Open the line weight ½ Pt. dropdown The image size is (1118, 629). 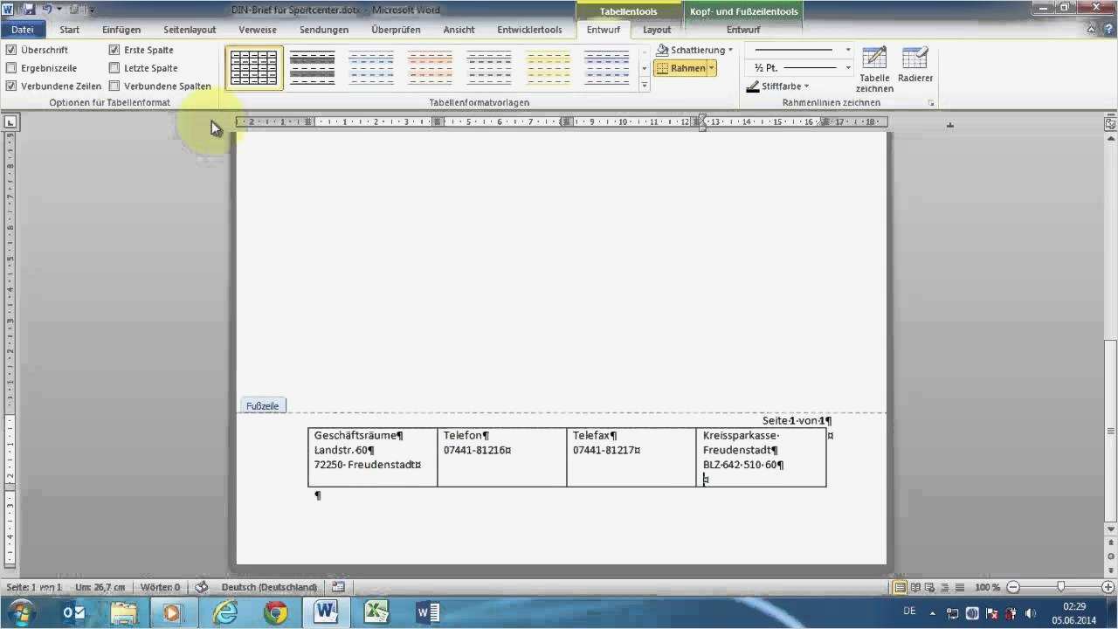tap(846, 67)
